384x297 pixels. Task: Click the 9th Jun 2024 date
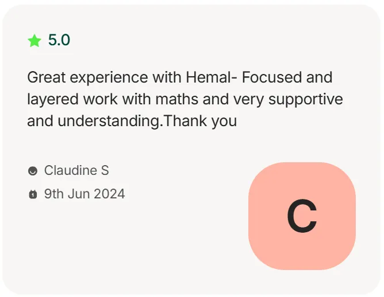(x=85, y=194)
